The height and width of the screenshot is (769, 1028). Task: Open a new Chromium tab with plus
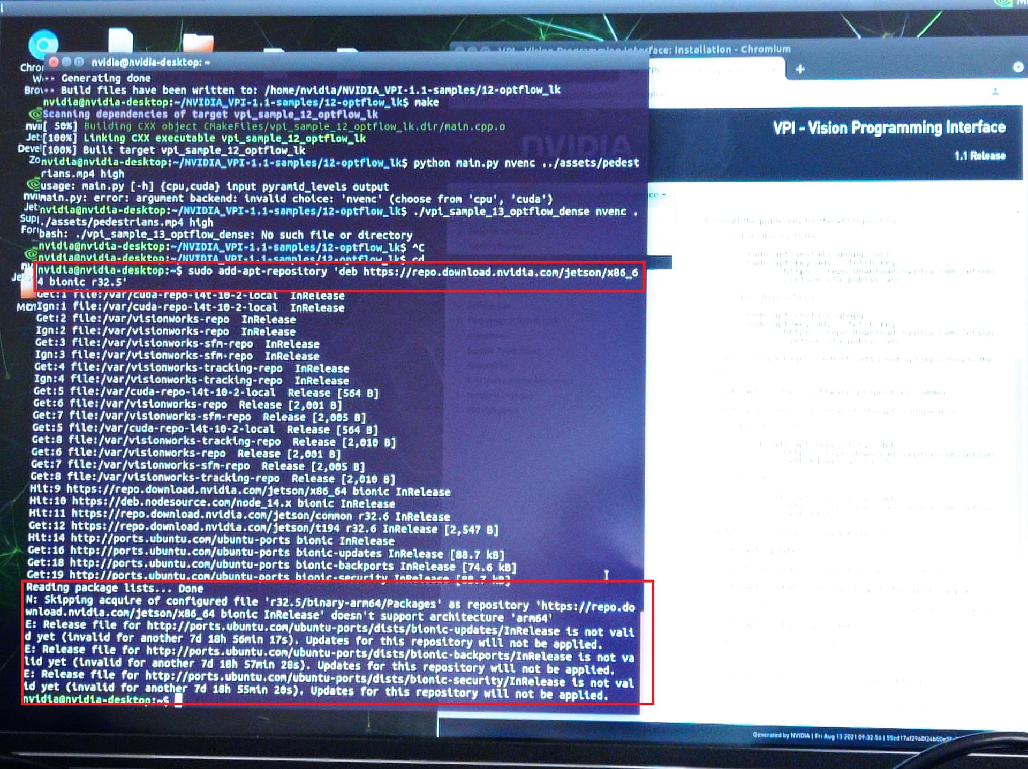coord(800,69)
